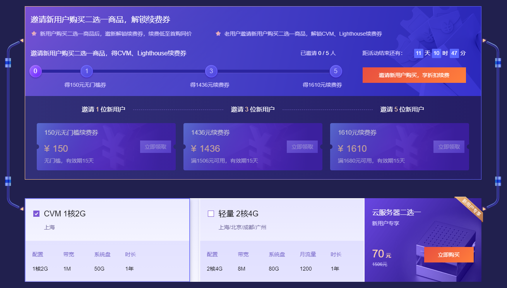Click the 邀请 3 位新用户 heading

253,110
